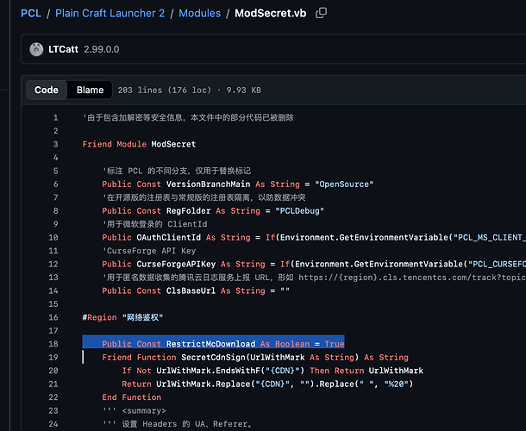Switch to the Code tab

point(47,90)
